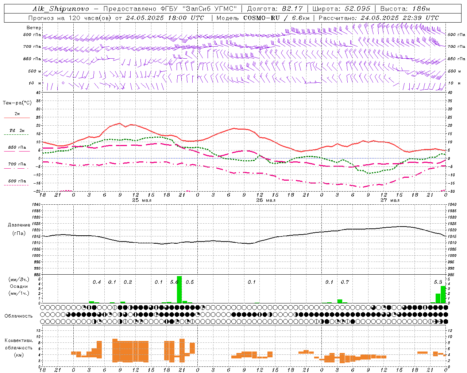Click the '850 гПа' entry in temperature legend

(x=17, y=148)
